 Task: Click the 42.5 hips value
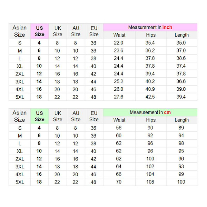(x=150, y=97)
